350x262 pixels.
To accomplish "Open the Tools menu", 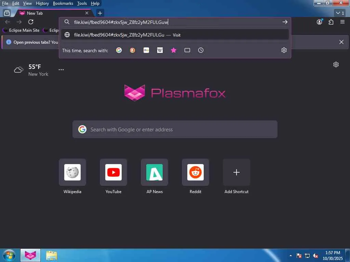I will click(82, 3).
